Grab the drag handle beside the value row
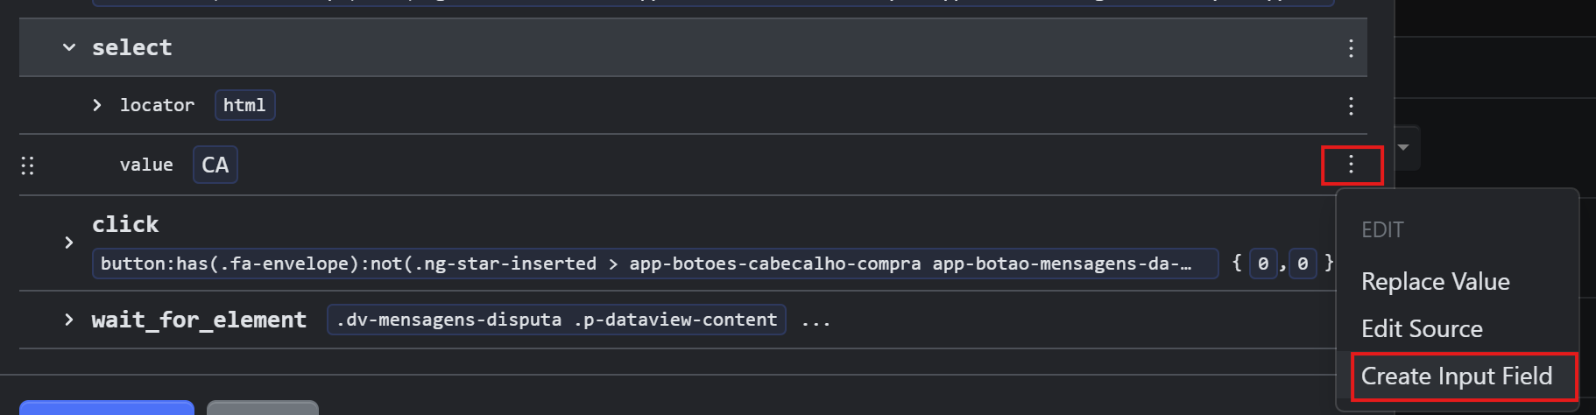The width and height of the screenshot is (1596, 415). [x=27, y=165]
